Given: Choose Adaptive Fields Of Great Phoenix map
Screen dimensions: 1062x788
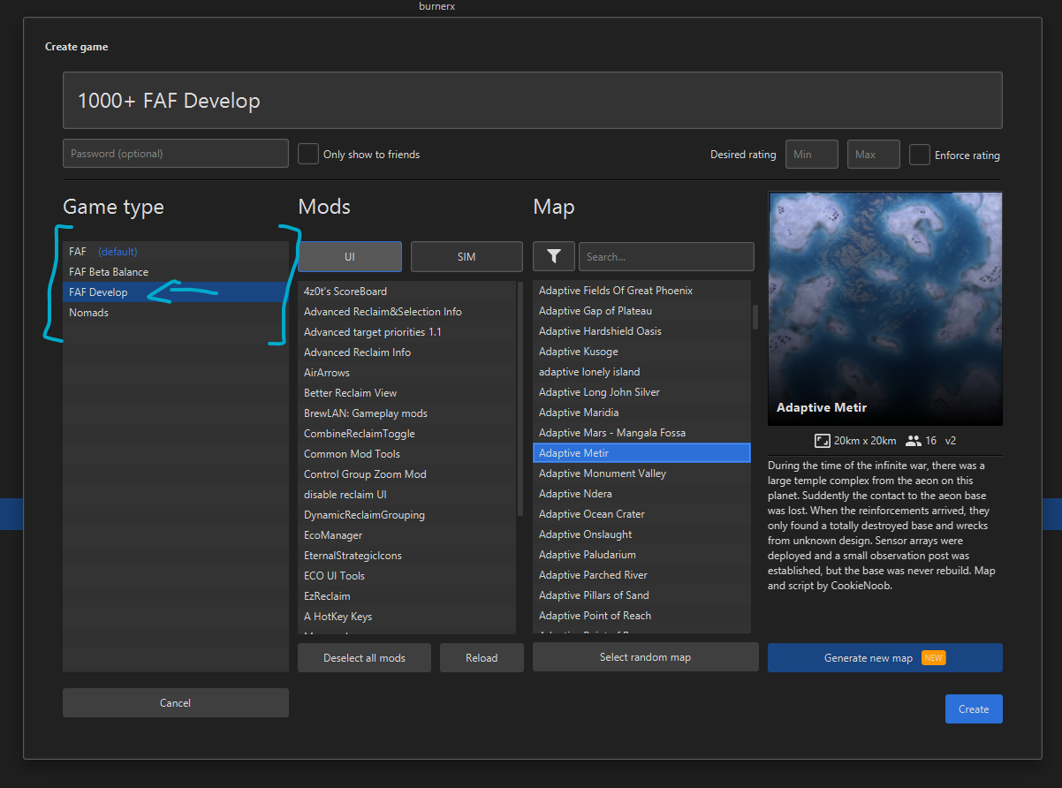Looking at the screenshot, I should [x=641, y=291].
